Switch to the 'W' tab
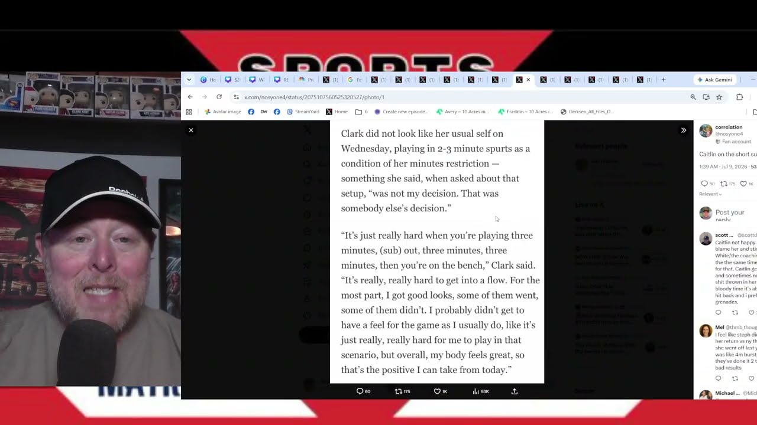Screen dimensions: 757x425 point(257,80)
